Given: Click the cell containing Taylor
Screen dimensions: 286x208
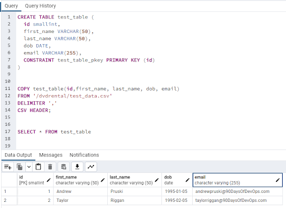Looking at the screenshot, I should (80, 200).
